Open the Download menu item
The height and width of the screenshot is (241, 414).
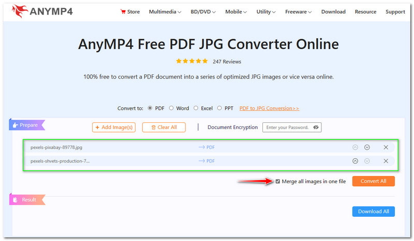pos(333,11)
